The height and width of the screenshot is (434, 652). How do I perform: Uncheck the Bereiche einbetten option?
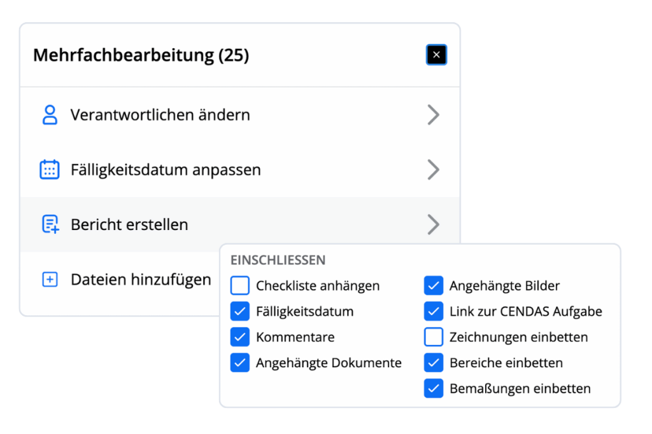pyautogui.click(x=434, y=363)
